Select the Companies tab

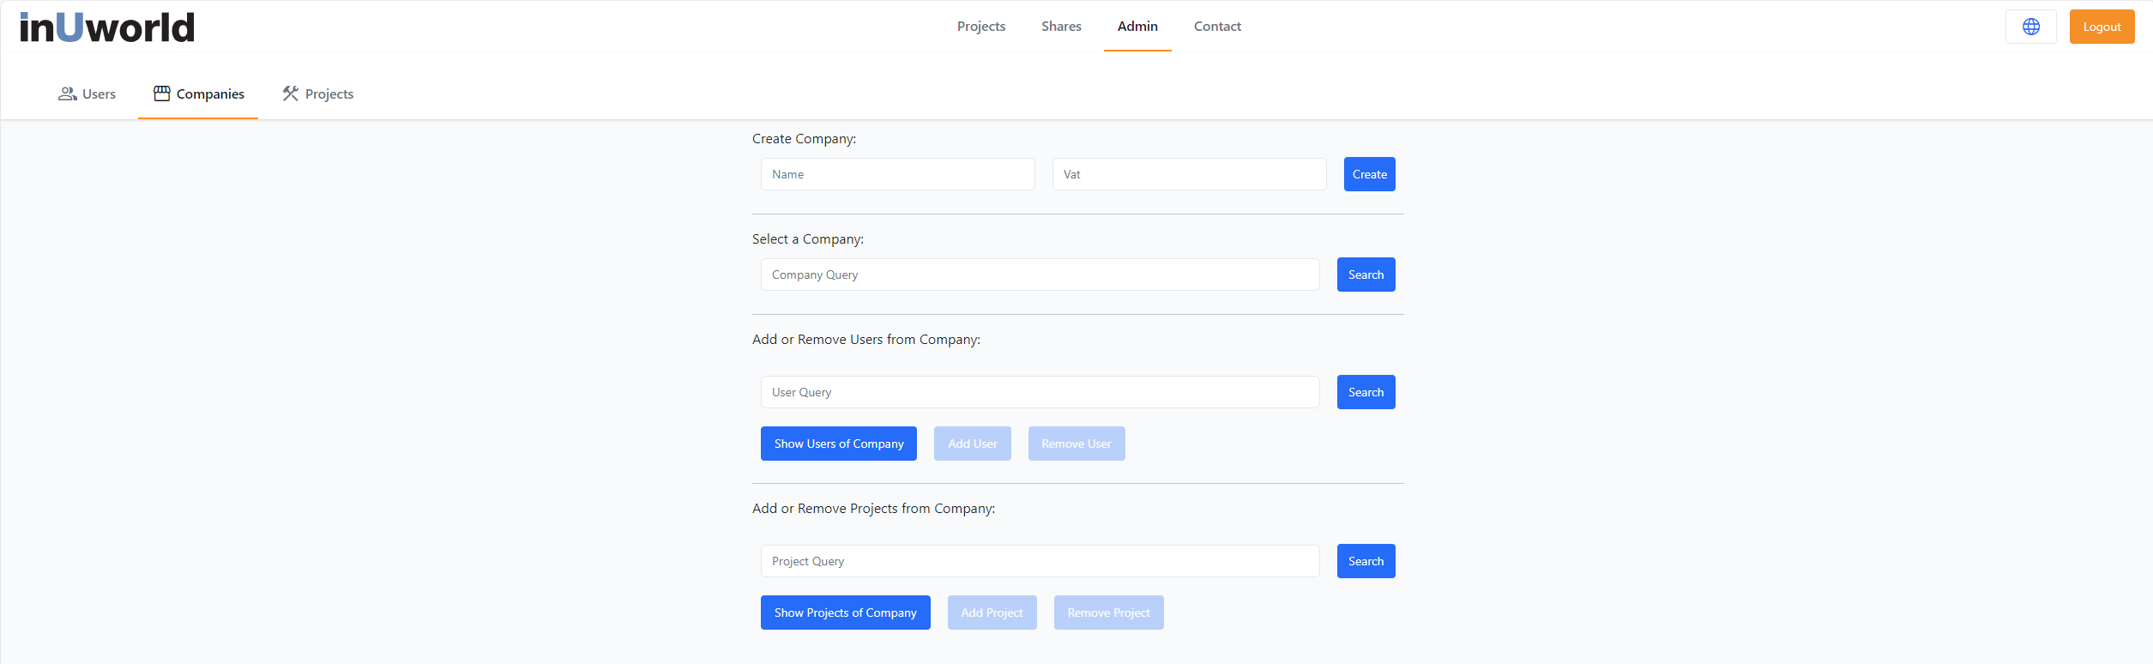click(198, 94)
